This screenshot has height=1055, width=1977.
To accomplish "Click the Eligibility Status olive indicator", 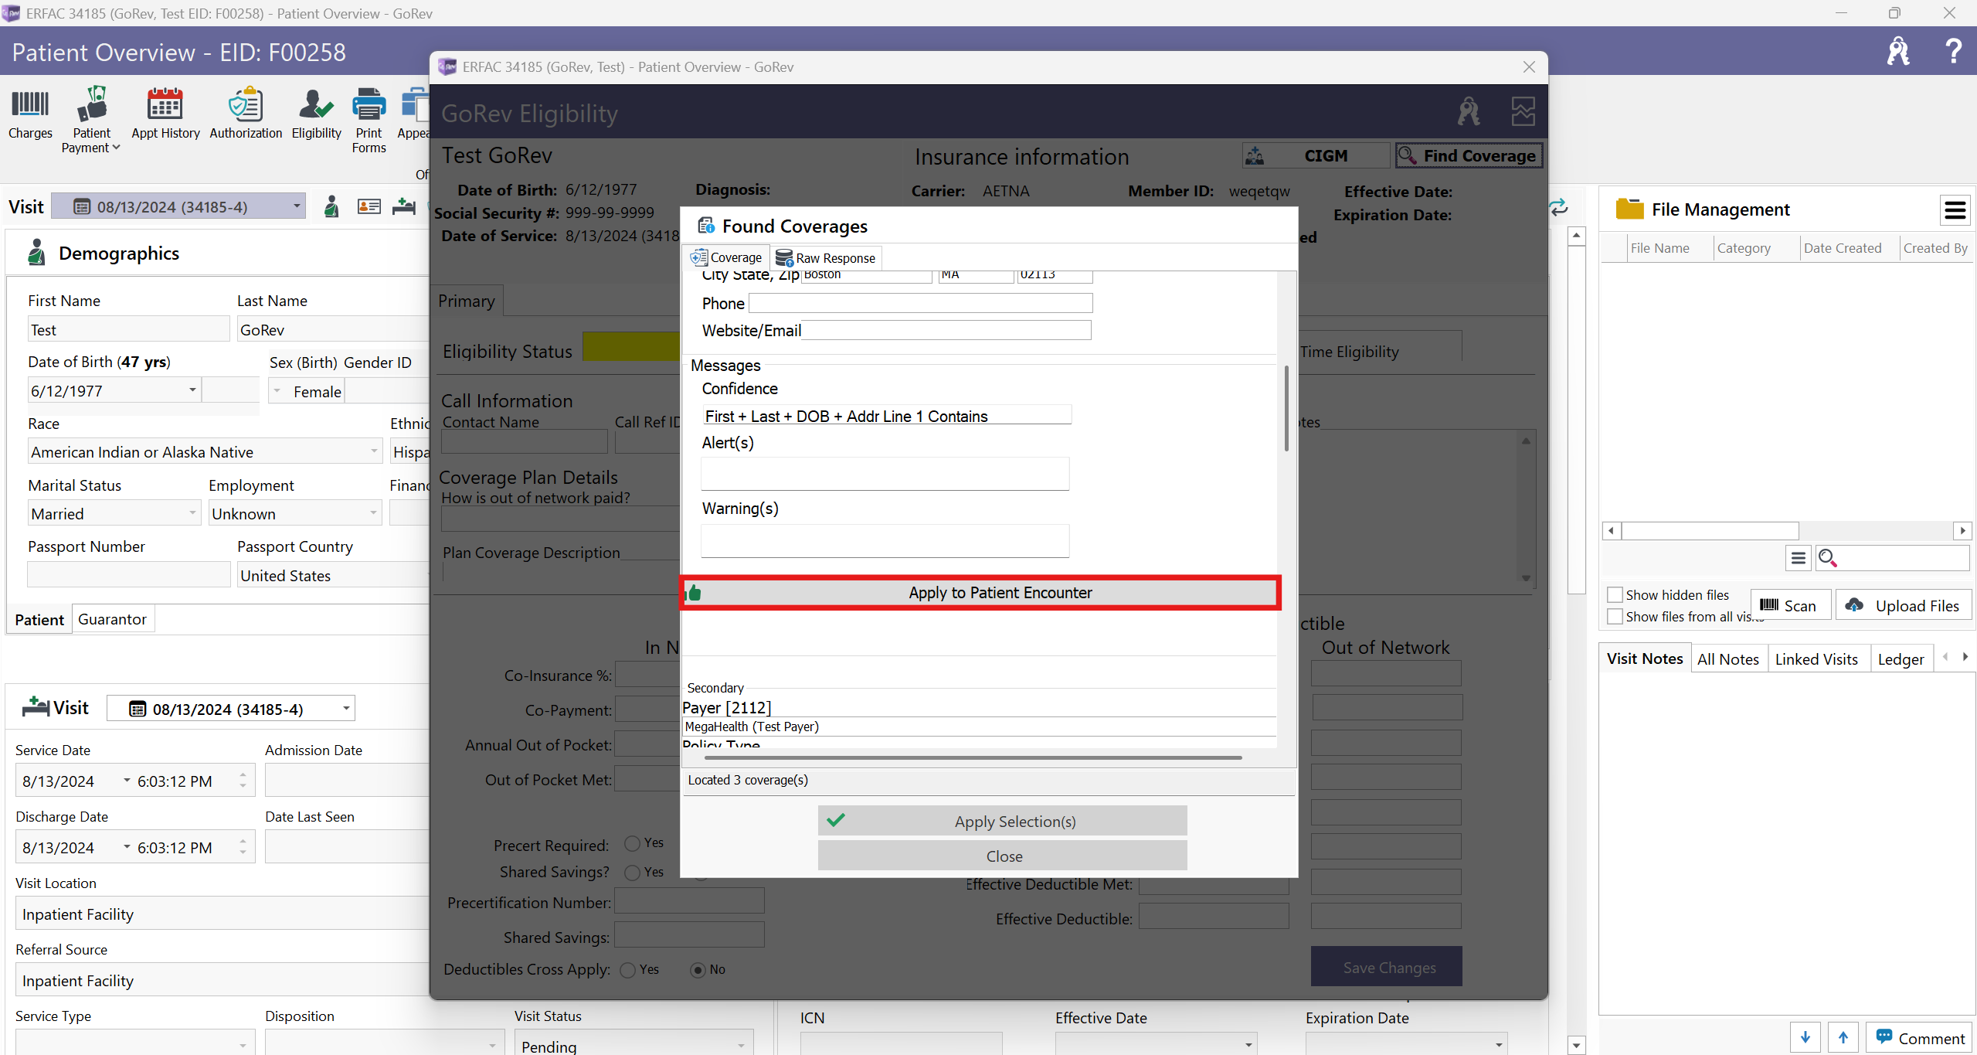I will (631, 346).
